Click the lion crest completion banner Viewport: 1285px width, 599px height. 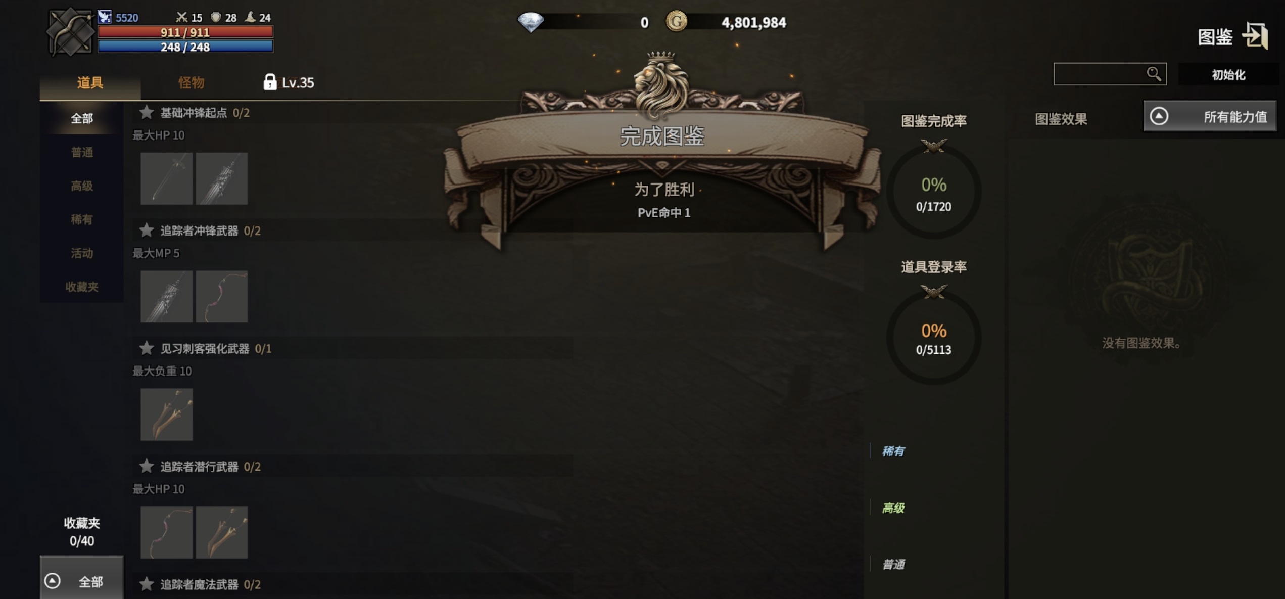(662, 149)
